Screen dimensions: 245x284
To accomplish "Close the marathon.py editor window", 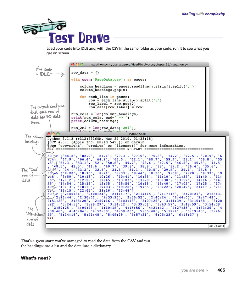I will [72, 65].
